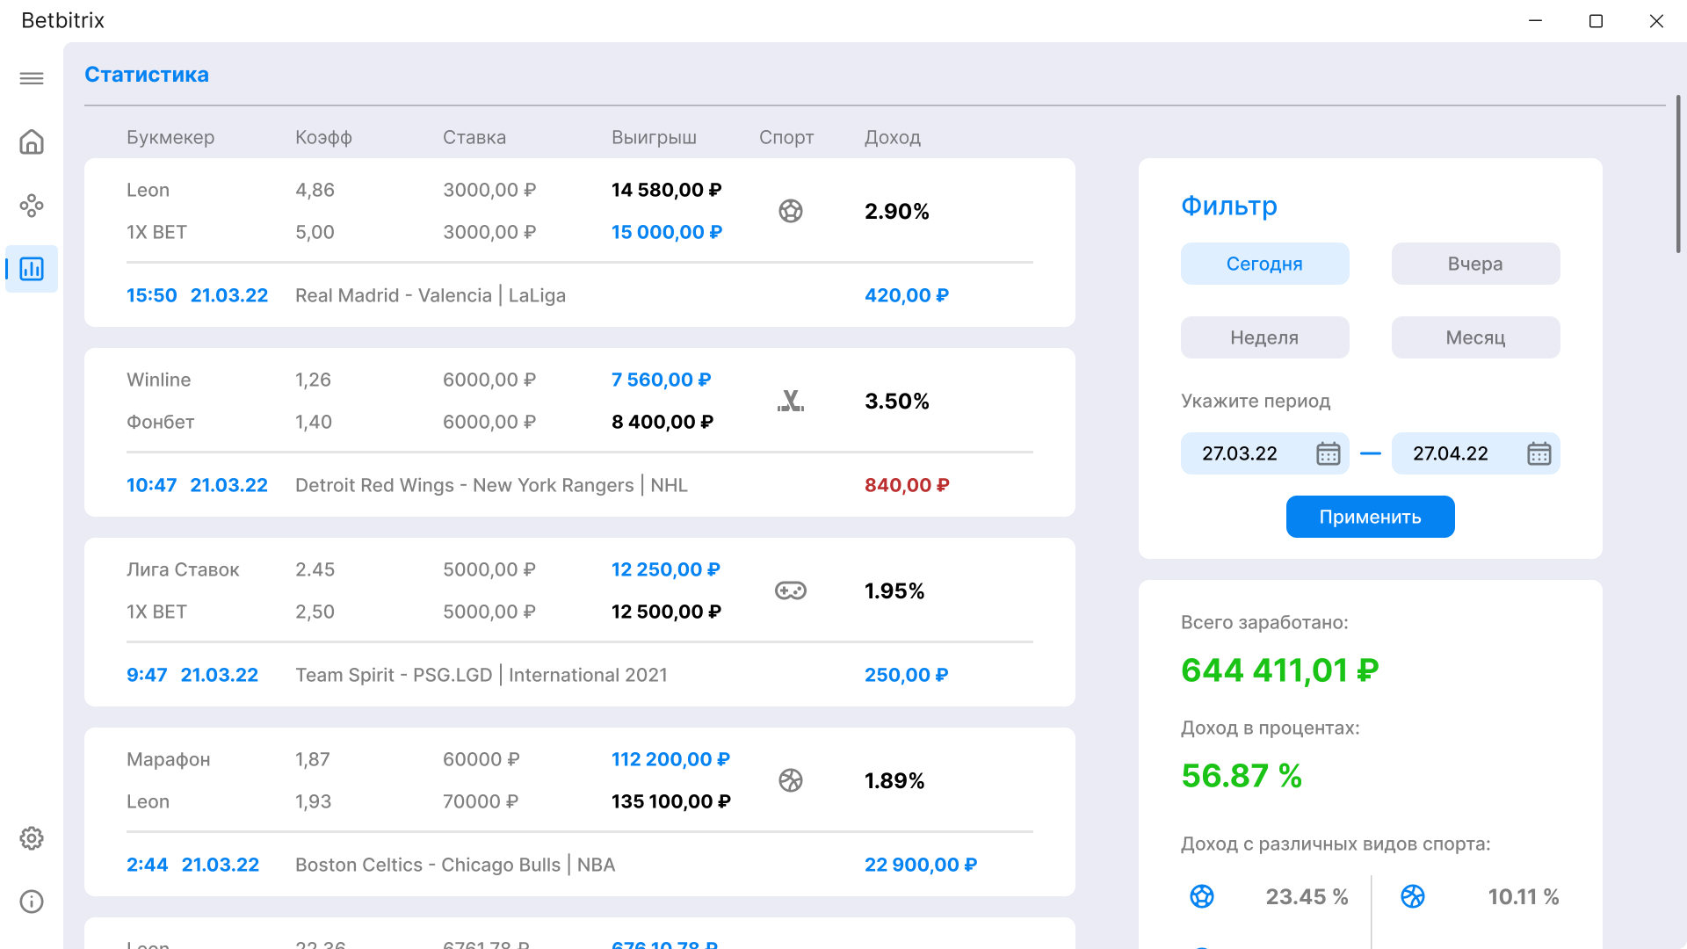Click the Коэфф column header
The image size is (1687, 949).
click(x=323, y=137)
